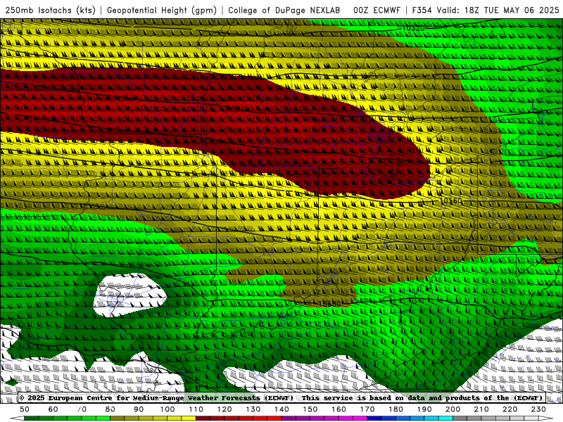Click the dark blue swatch just after 170
The image size is (563, 422).
[374, 418]
